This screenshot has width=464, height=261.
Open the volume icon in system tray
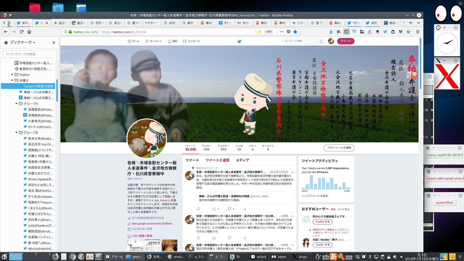(395, 257)
